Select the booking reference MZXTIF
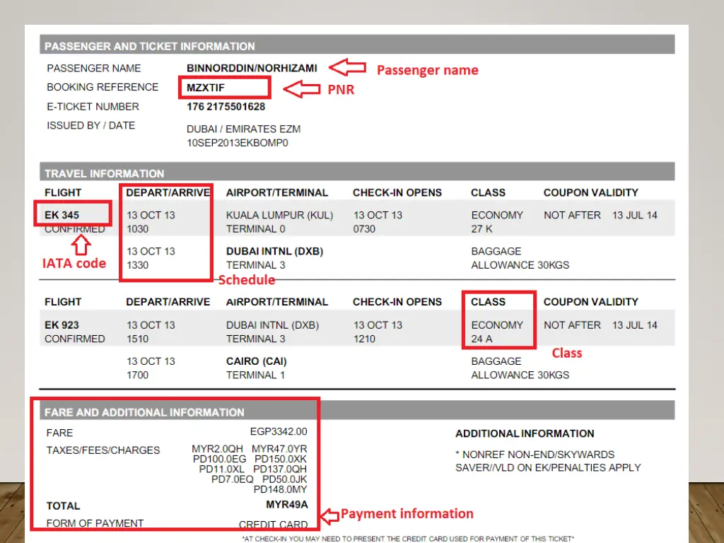Image resolution: width=724 pixels, height=543 pixels. pos(206,88)
